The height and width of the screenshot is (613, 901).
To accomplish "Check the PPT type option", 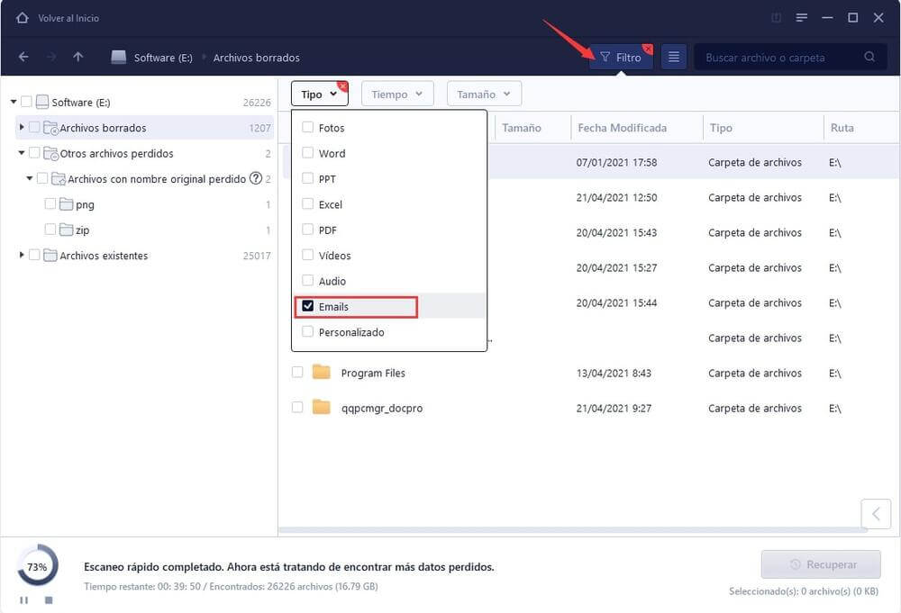I will click(308, 178).
